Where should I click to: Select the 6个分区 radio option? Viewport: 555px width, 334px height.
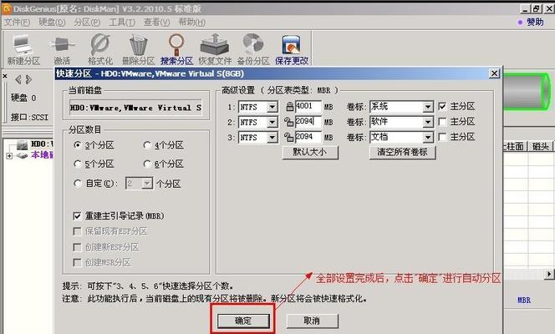tap(147, 164)
